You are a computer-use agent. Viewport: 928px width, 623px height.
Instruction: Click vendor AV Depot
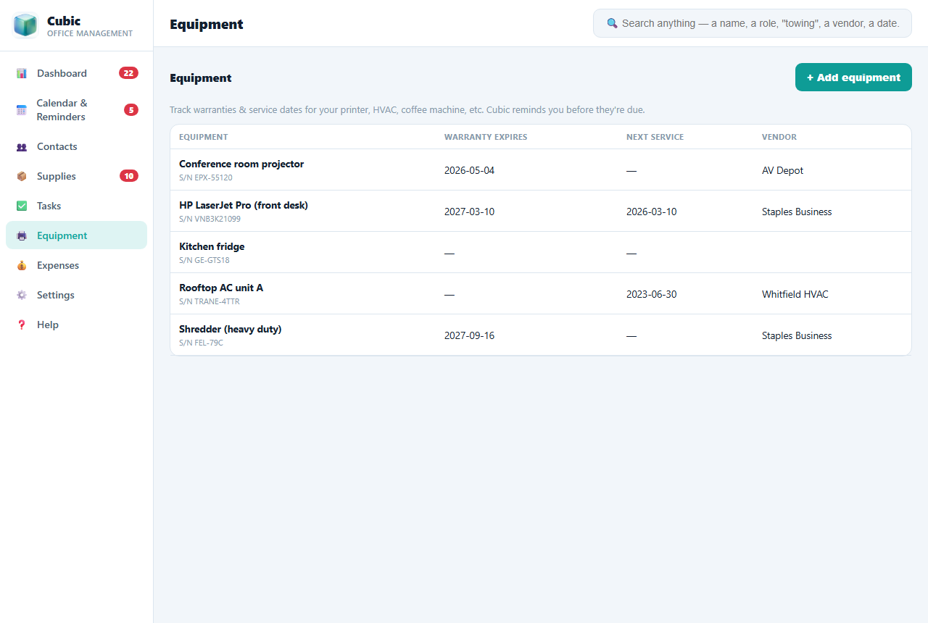click(783, 170)
